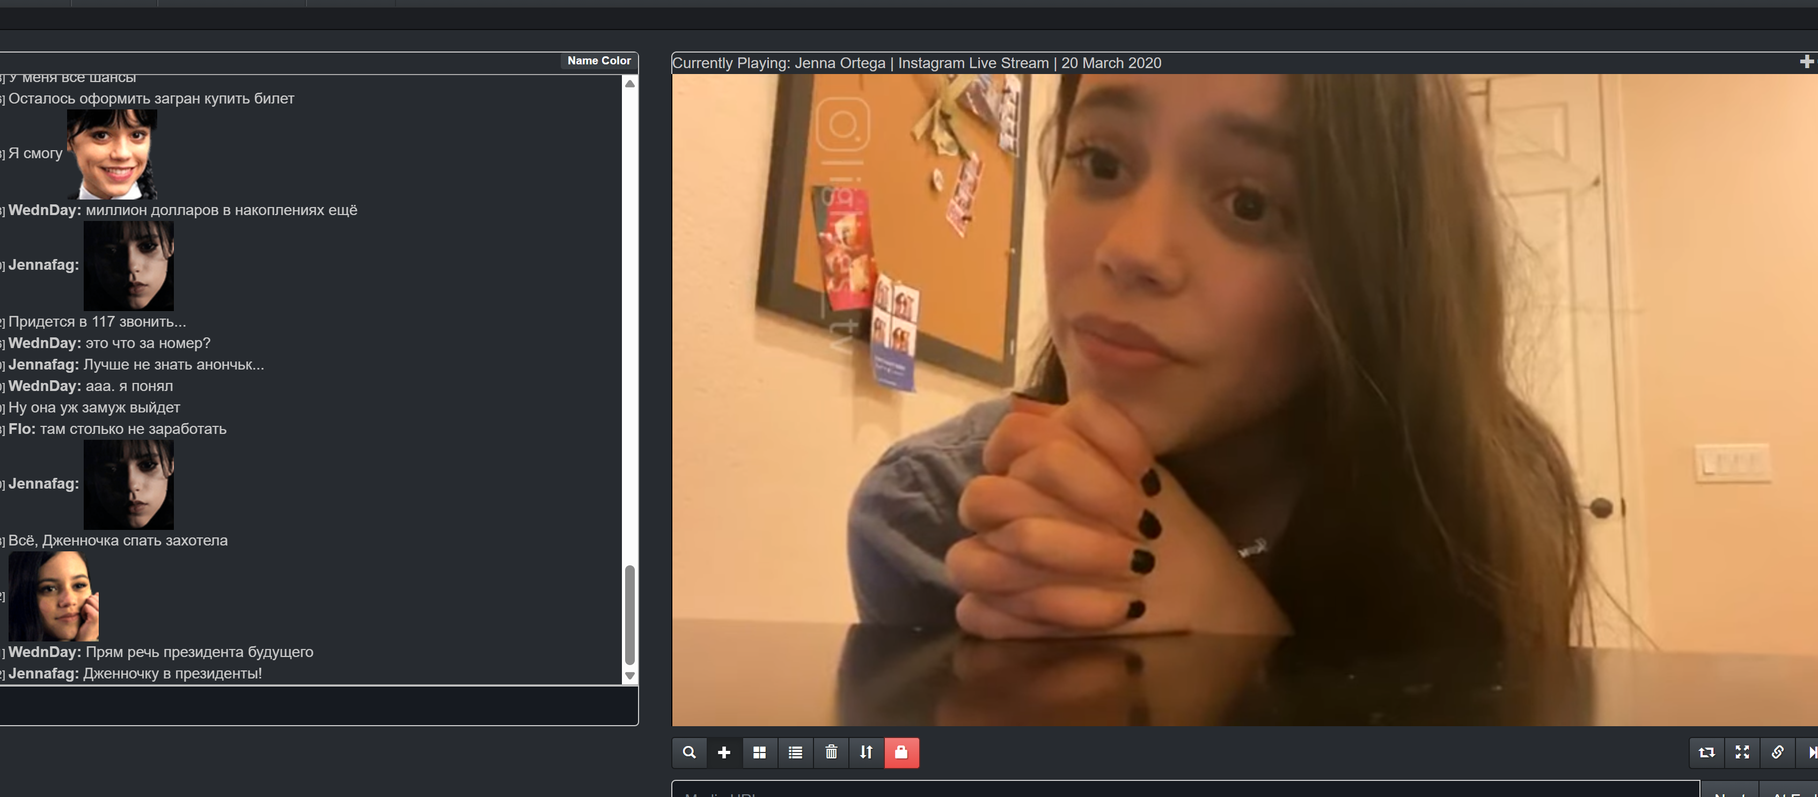Open the Name Color option
The image size is (1818, 797).
(598, 61)
